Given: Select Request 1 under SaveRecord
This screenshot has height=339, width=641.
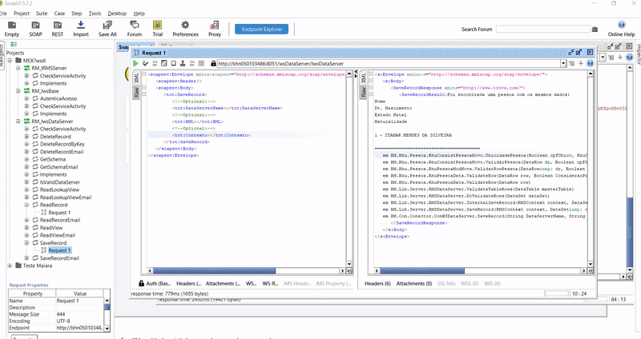Looking at the screenshot, I should tap(59, 250).
